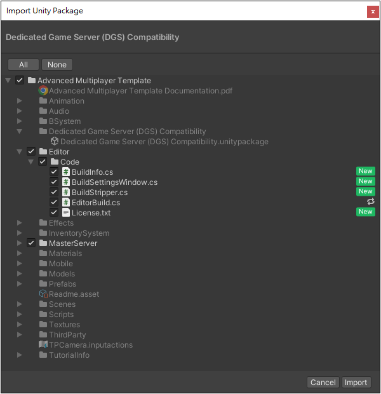Click the All selection button
The height and width of the screenshot is (394, 381).
23,65
